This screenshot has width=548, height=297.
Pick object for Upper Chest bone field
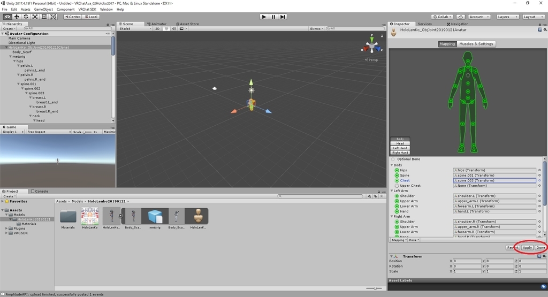click(539, 186)
